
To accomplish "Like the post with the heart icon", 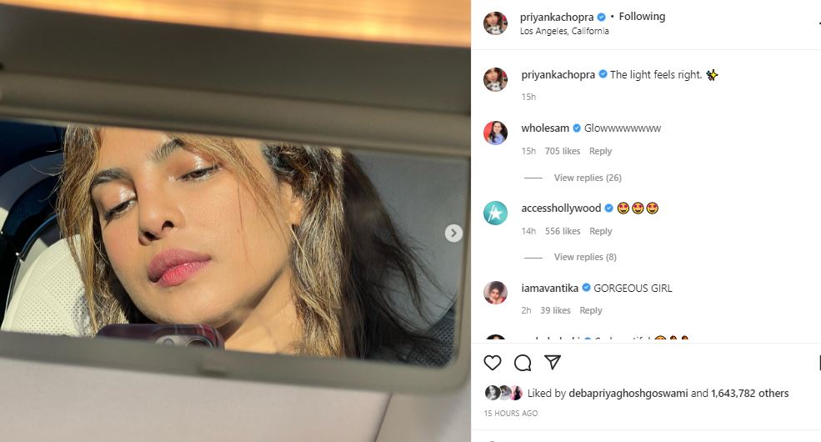I will coord(492,363).
